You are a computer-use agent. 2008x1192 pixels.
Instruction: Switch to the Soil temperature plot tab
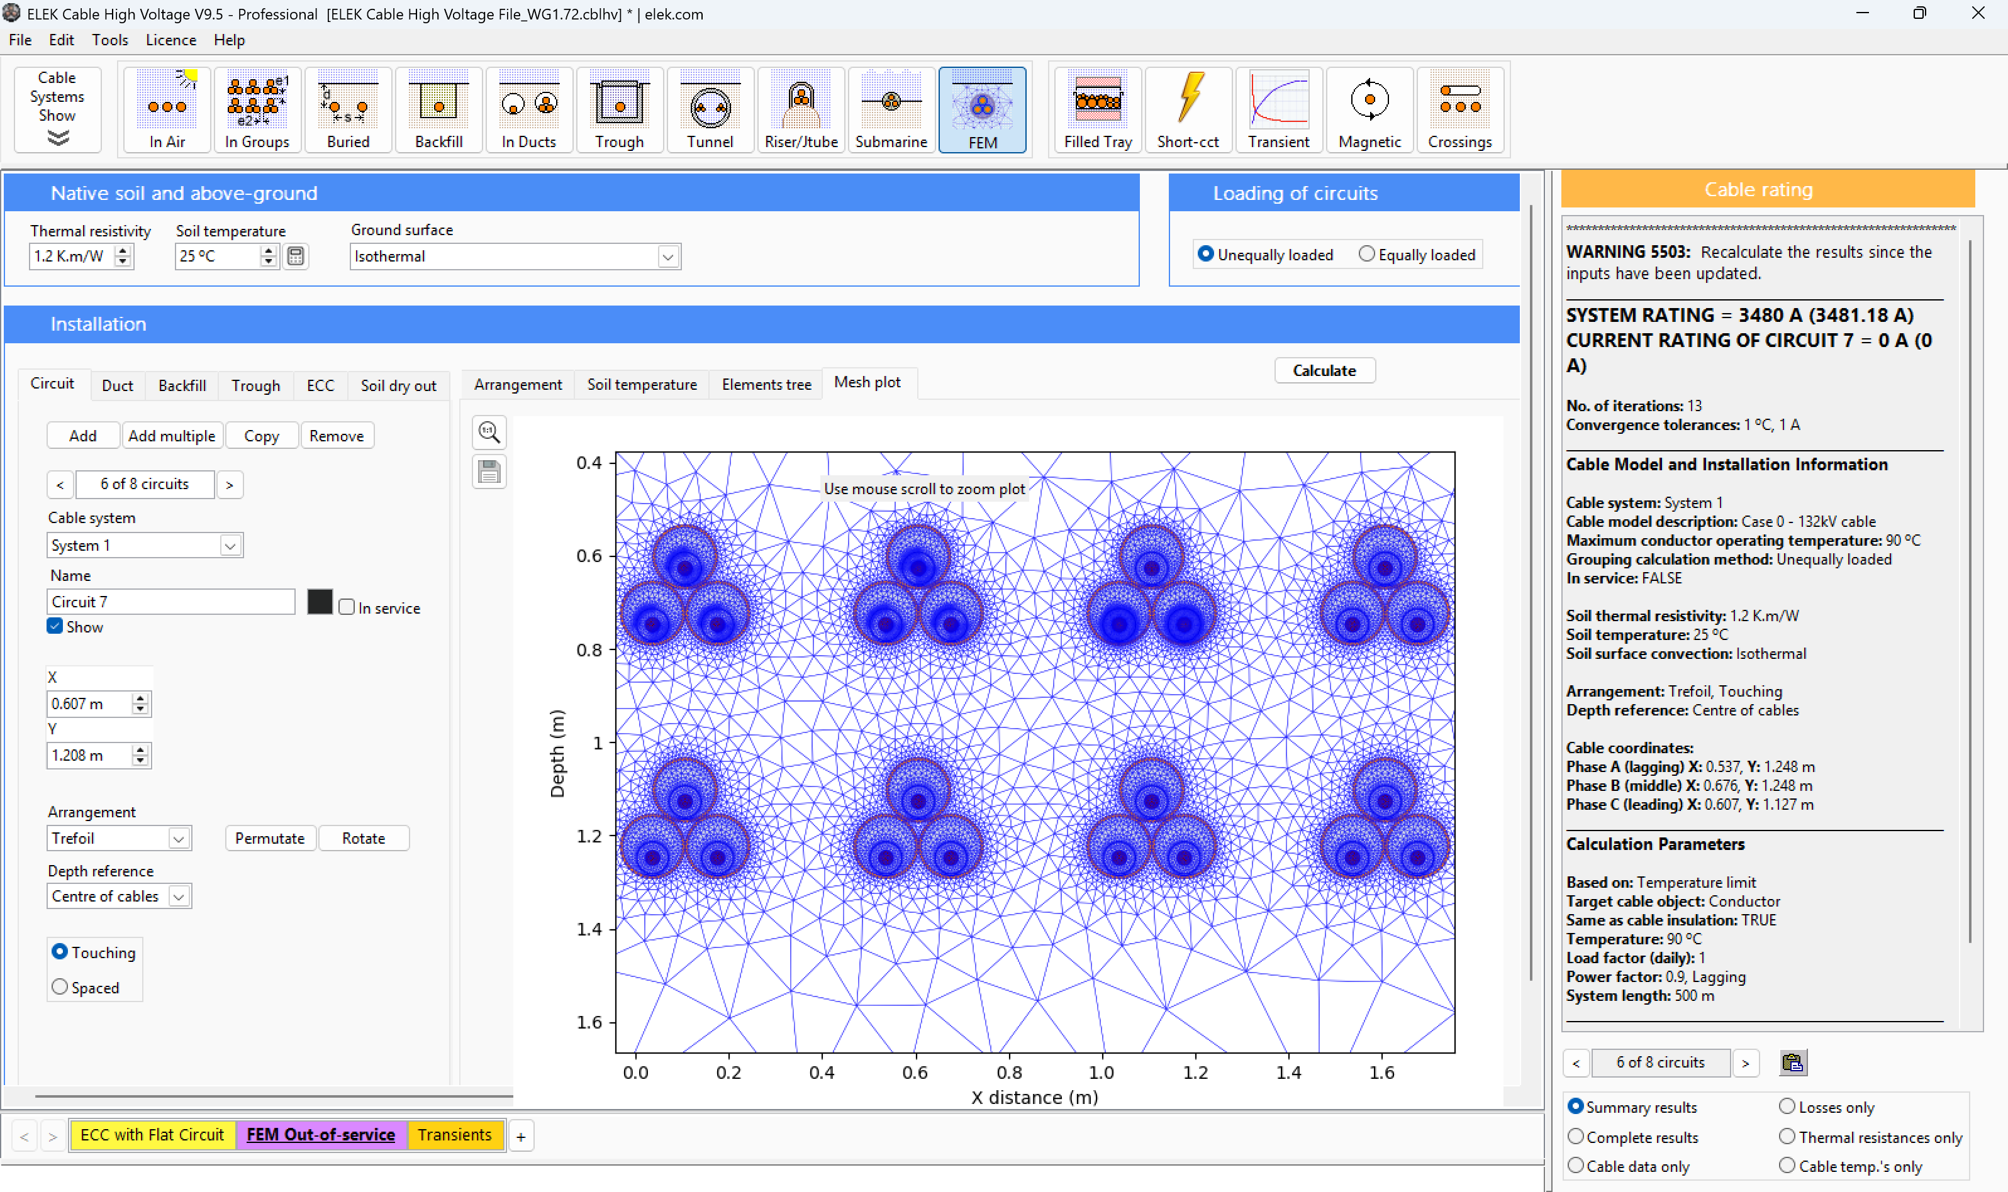[x=642, y=384]
